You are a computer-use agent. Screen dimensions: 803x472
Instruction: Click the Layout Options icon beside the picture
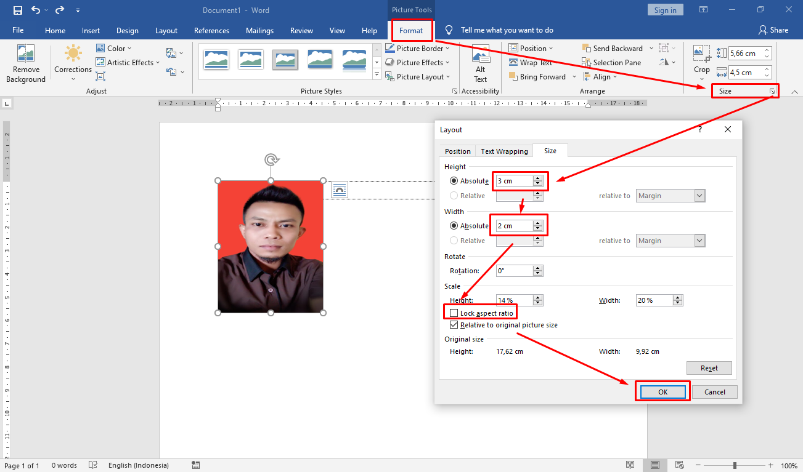click(340, 190)
